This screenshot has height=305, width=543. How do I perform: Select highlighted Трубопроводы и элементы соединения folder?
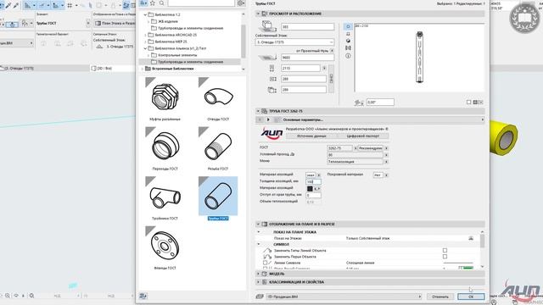(x=190, y=62)
